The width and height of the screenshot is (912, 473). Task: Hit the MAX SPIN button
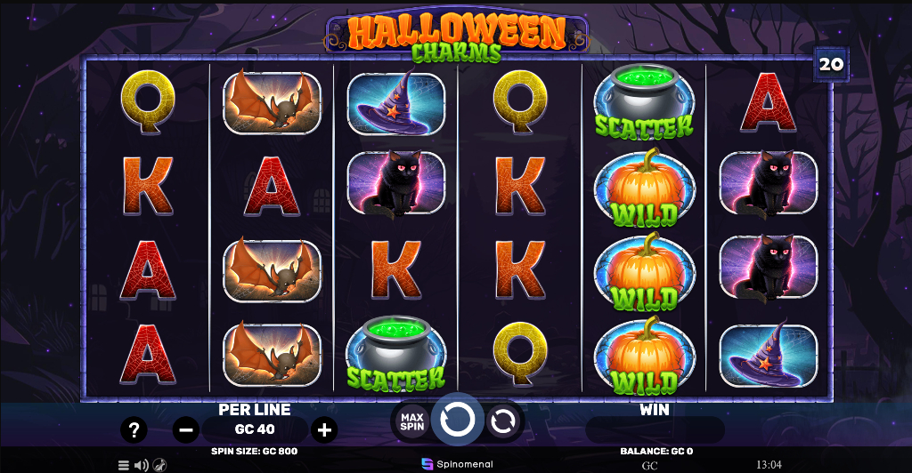tap(411, 421)
